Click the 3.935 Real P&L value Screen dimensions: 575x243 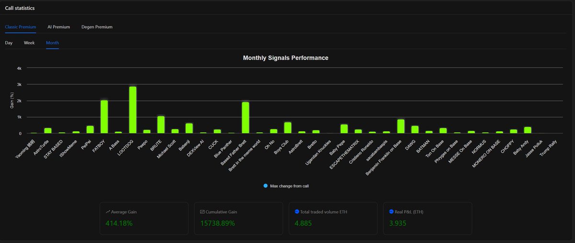coord(398,223)
